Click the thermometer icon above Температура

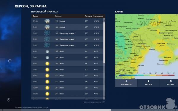(126, 81)
